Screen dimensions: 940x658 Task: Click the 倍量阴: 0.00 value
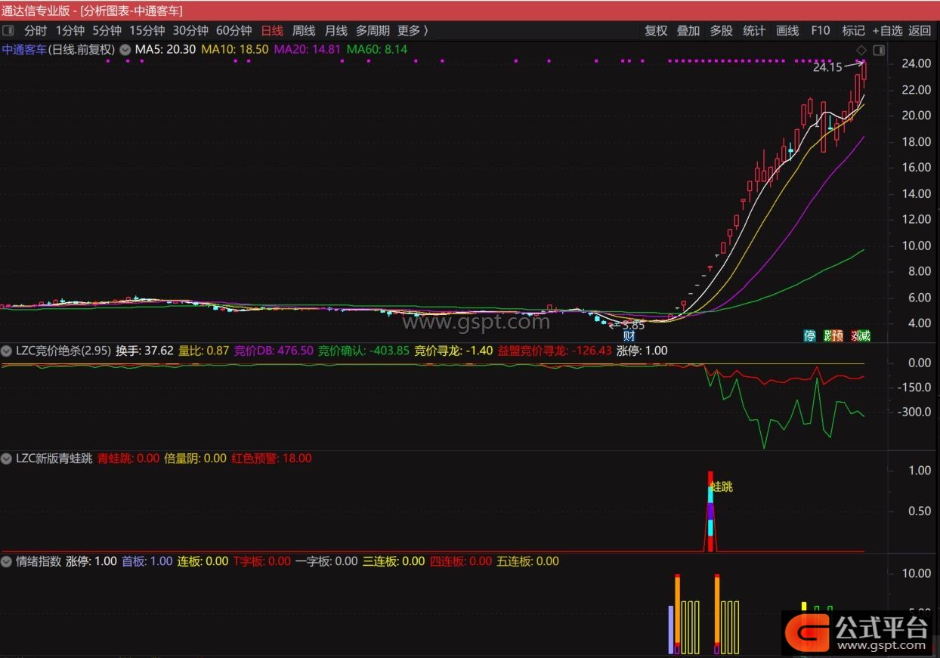pos(195,459)
